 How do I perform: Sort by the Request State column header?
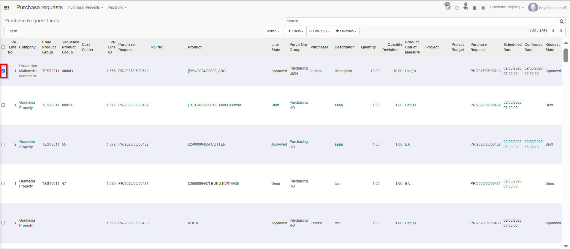[552, 47]
